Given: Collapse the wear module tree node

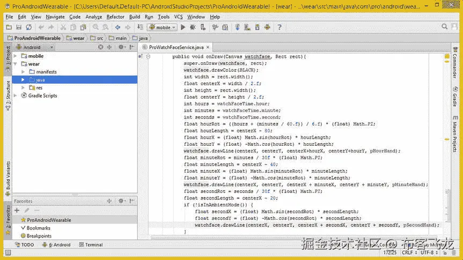Looking at the screenshot, I should (16, 64).
